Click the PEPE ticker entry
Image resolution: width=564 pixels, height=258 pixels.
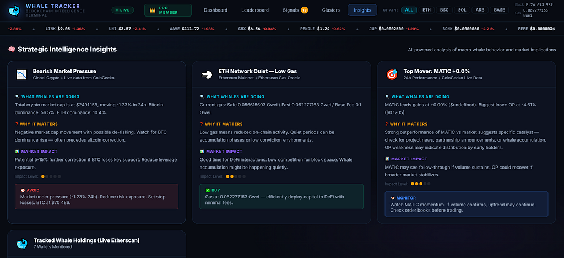pyautogui.click(x=536, y=29)
